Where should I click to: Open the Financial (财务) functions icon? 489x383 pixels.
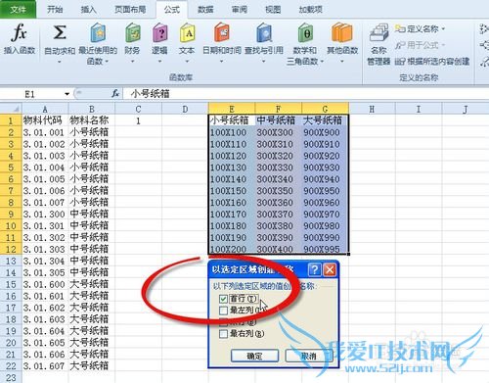click(133, 32)
